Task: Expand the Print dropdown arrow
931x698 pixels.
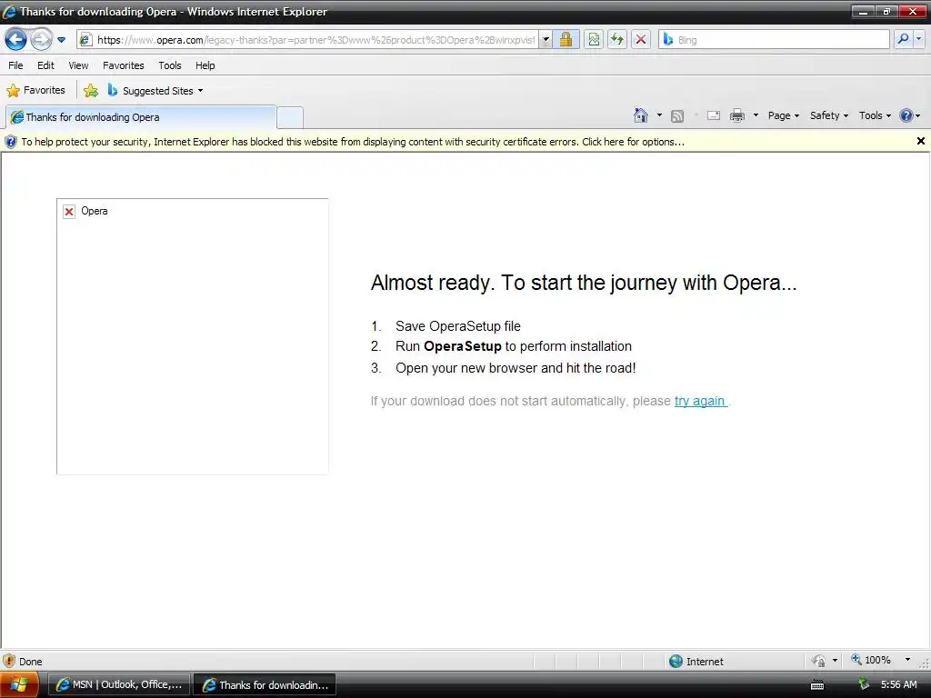Action: (756, 115)
